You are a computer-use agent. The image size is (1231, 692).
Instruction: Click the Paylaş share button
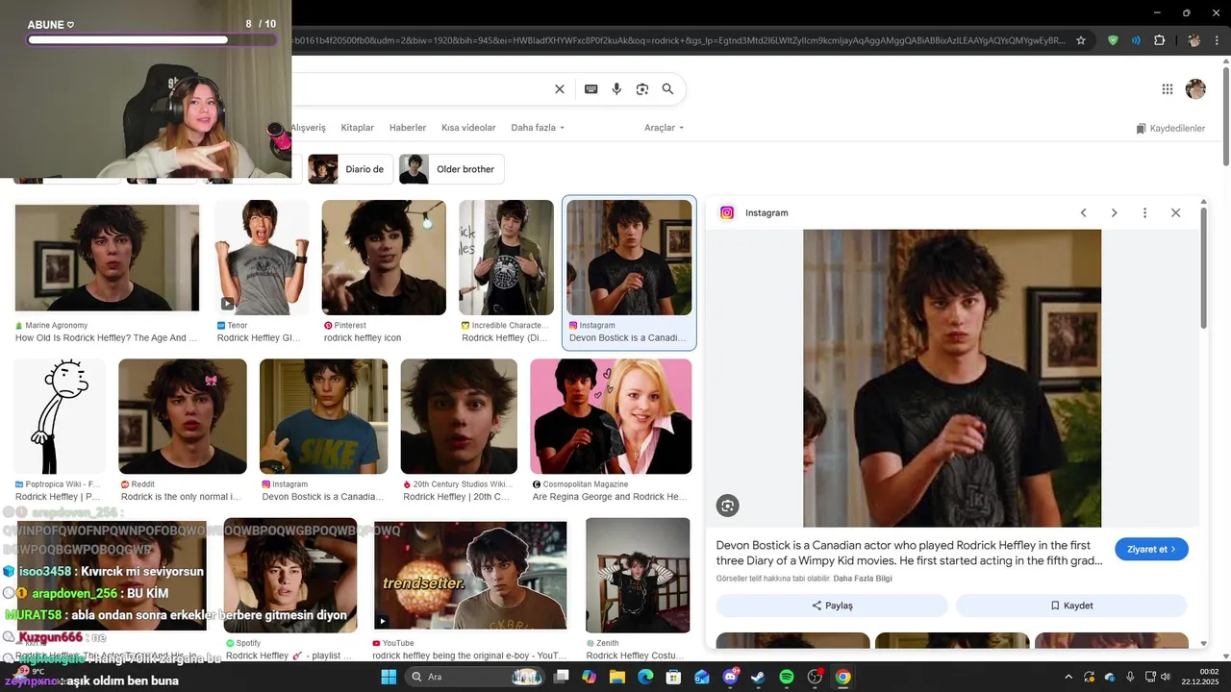tap(832, 605)
